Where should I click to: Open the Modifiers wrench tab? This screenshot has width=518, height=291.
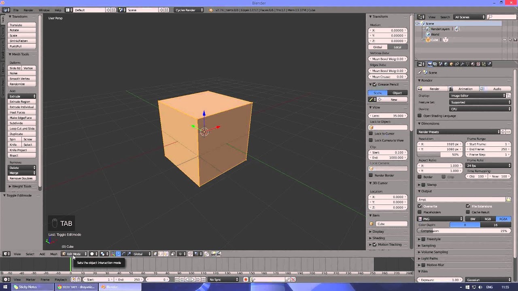click(x=462, y=64)
